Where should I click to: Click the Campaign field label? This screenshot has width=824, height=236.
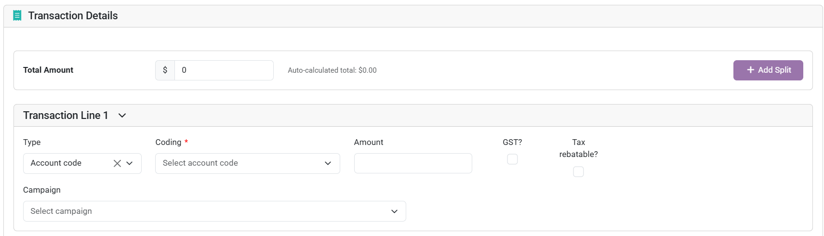tap(42, 190)
